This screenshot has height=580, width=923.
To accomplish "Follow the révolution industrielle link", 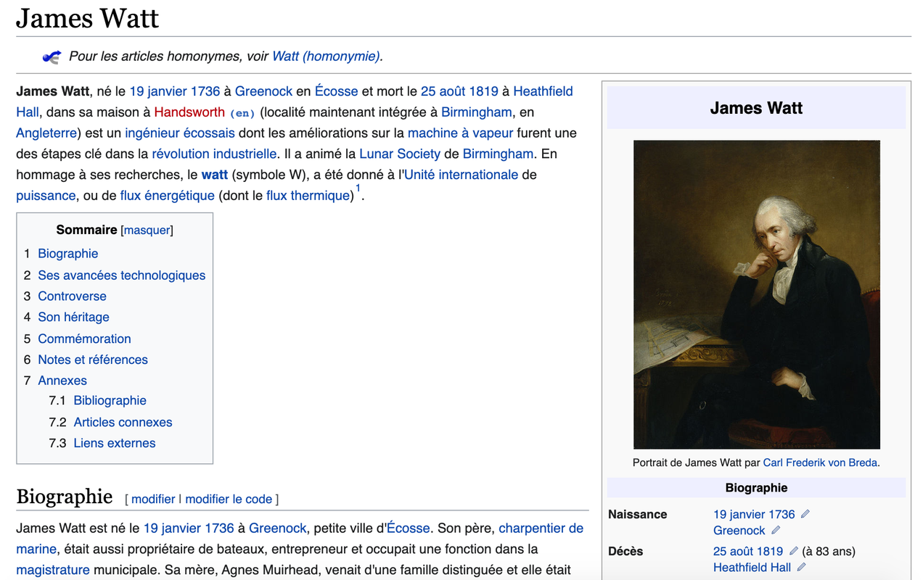I will 214,154.
